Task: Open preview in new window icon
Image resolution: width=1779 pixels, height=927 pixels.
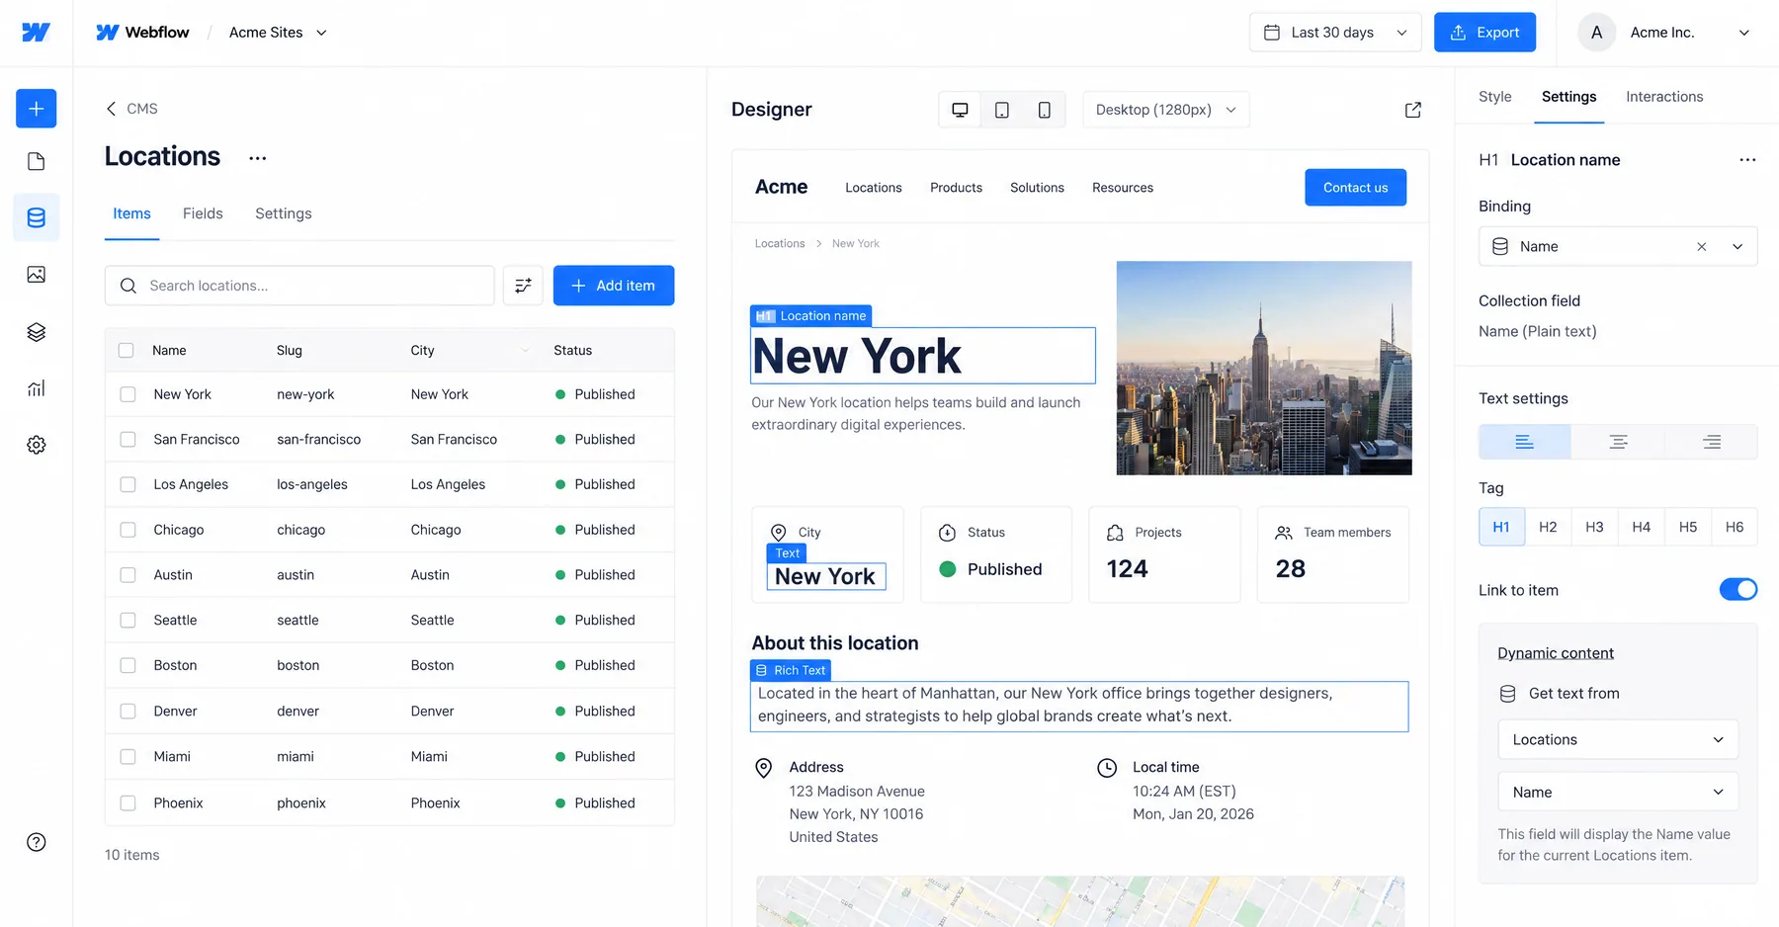Action: tap(1412, 110)
